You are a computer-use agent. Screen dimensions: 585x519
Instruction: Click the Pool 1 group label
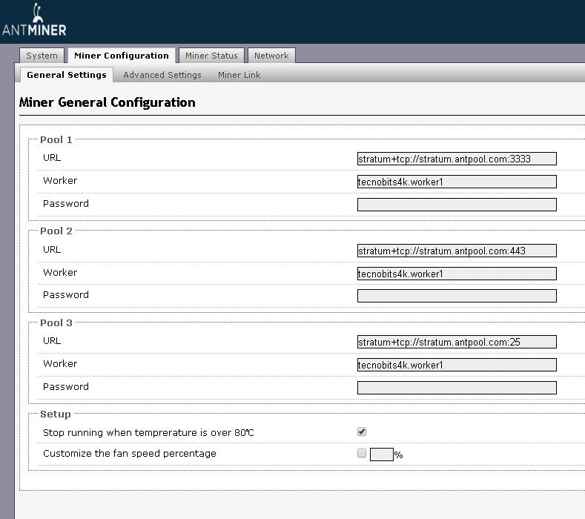point(56,139)
